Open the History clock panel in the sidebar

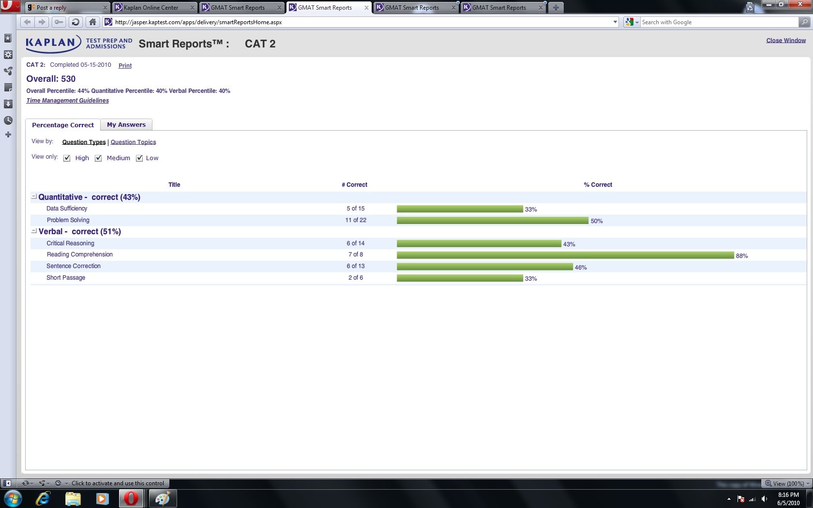click(x=8, y=120)
